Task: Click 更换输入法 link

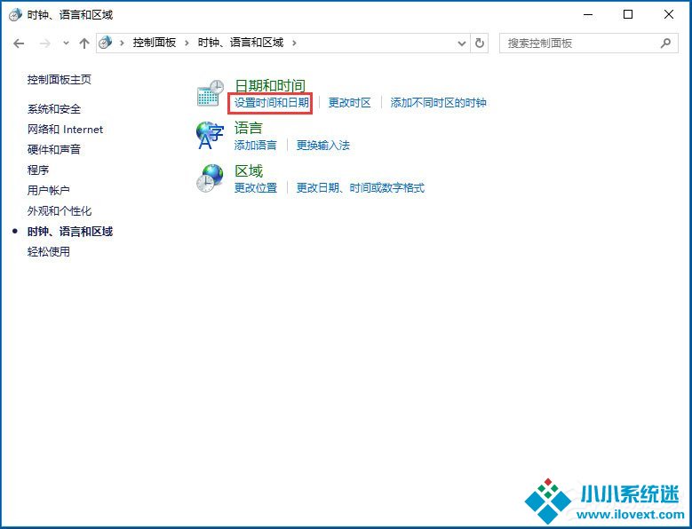Action: (322, 145)
